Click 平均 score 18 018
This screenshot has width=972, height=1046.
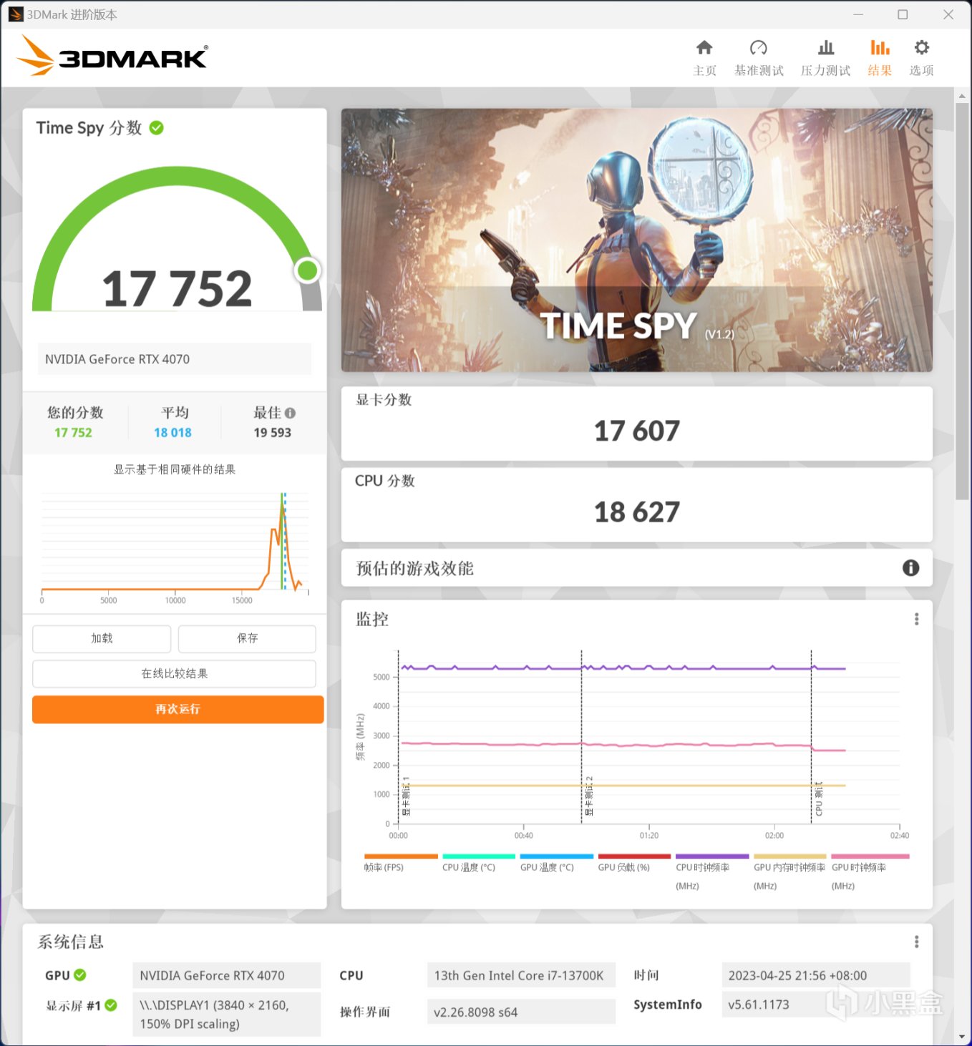pyautogui.click(x=172, y=433)
